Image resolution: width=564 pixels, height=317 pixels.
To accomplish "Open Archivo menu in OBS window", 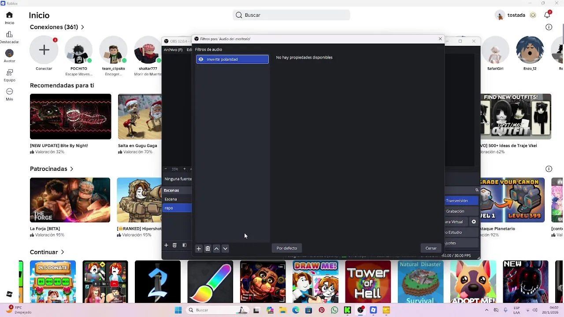I will pyautogui.click(x=173, y=50).
